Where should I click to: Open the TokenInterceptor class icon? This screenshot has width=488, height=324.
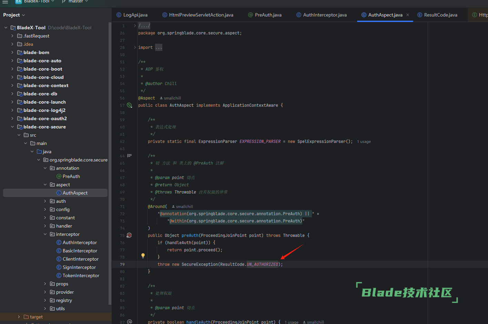[59, 275]
